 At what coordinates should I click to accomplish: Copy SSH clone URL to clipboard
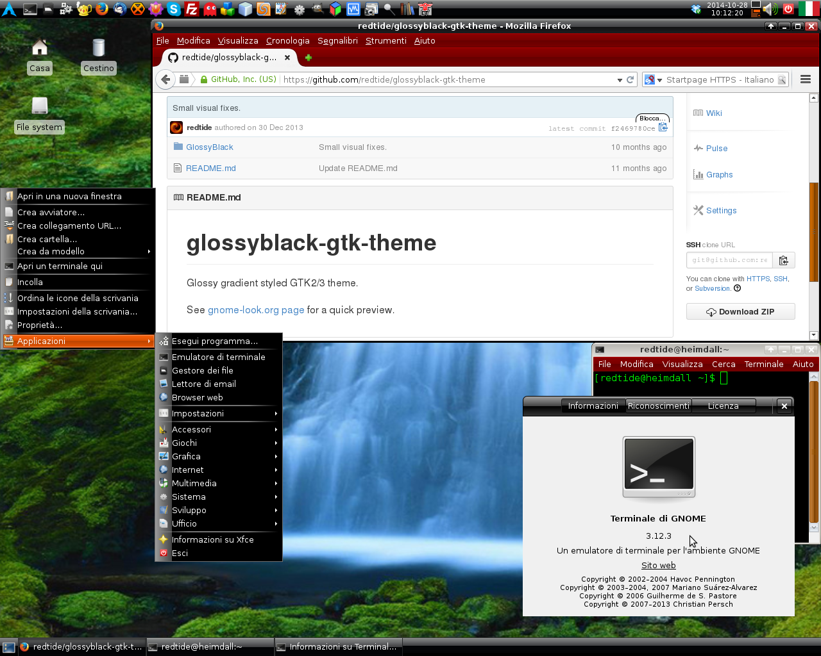click(784, 260)
